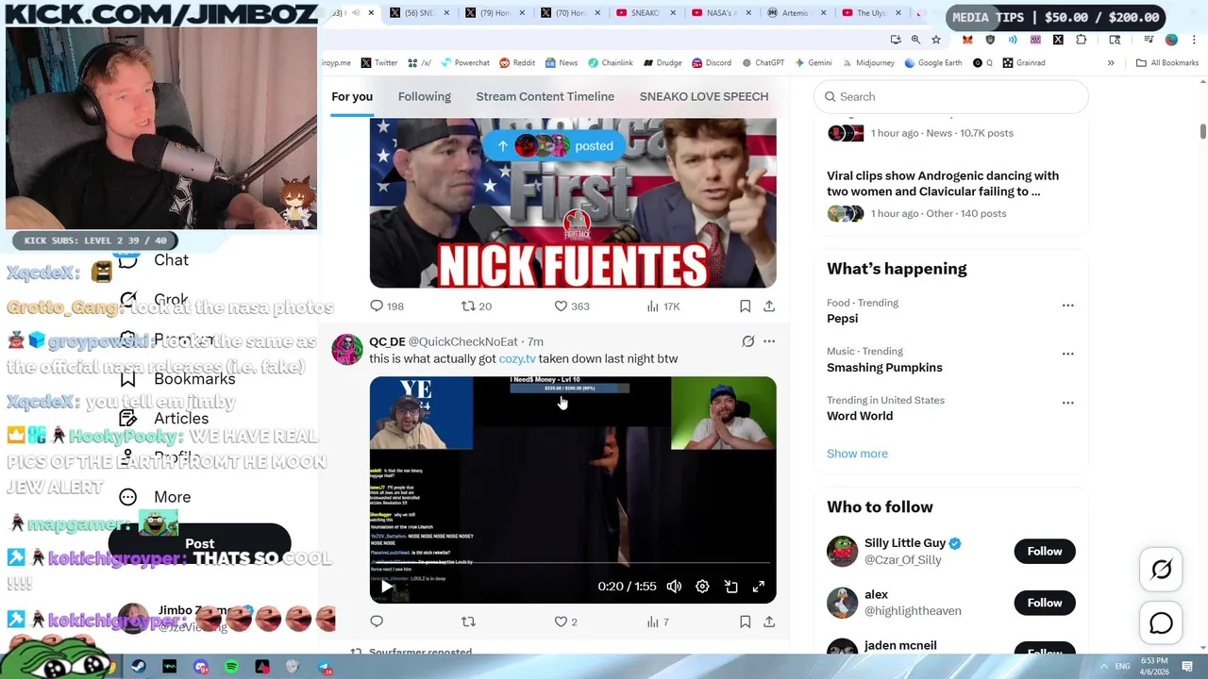Viewport: 1208px width, 679px height.
Task: Share the Nick Fuentes post
Action: pos(769,306)
